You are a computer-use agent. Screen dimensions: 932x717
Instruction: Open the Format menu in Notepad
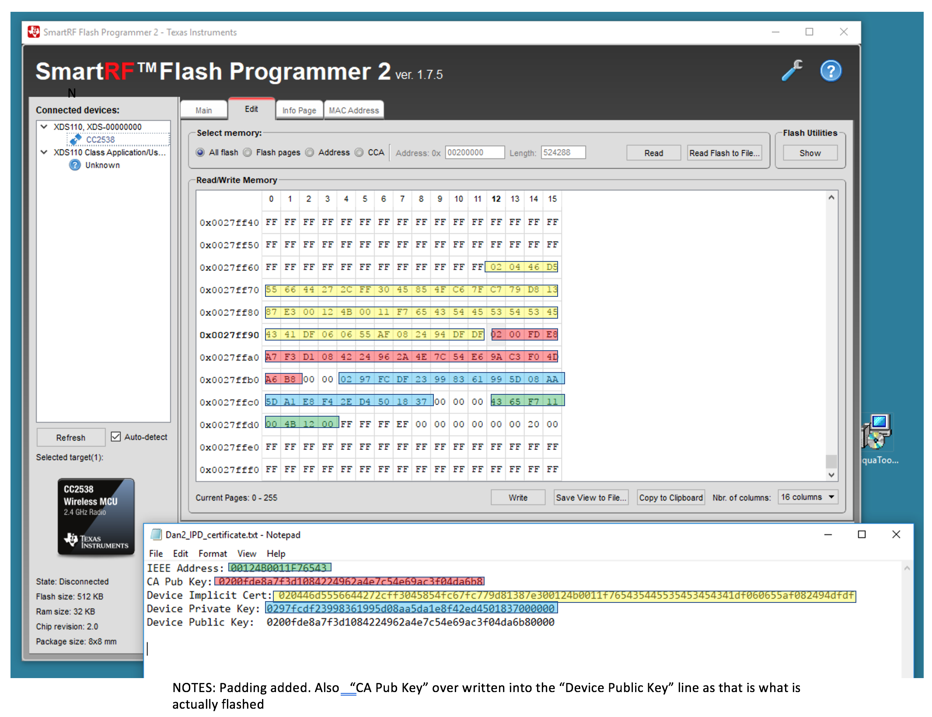[x=213, y=553]
